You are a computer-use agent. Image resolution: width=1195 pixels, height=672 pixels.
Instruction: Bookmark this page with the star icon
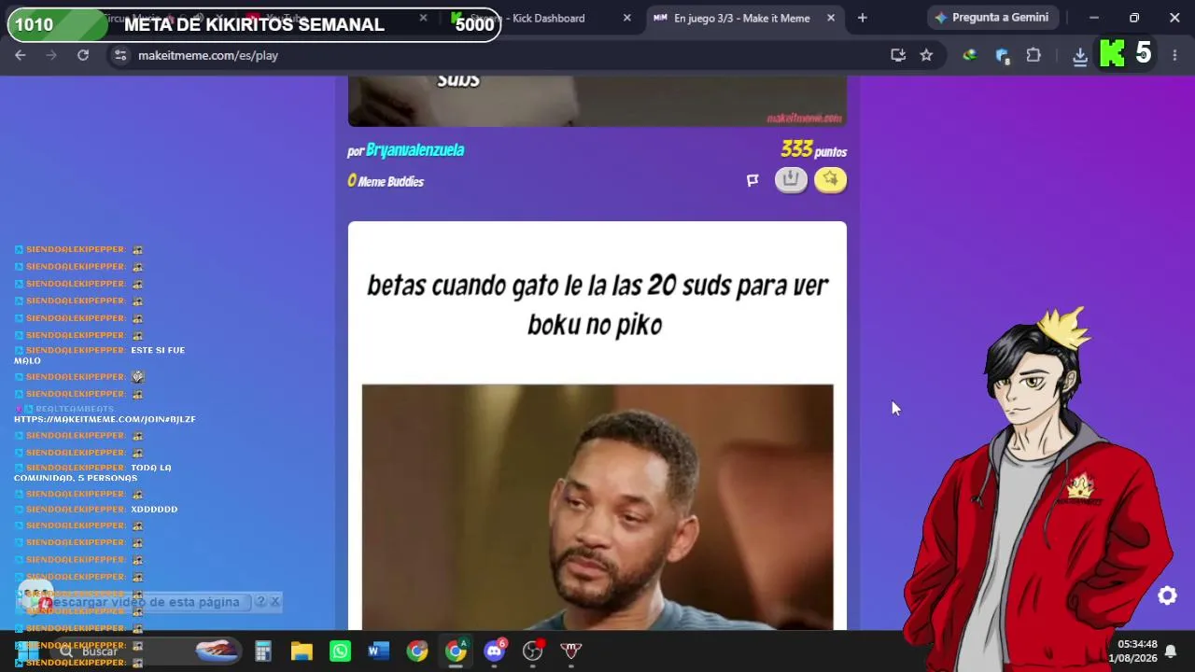[926, 55]
